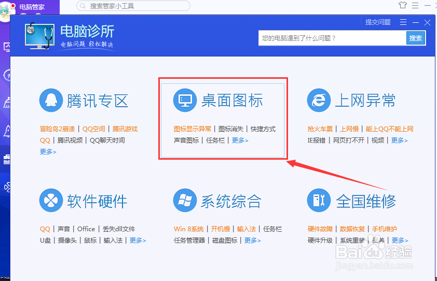
Task: Click the 搜索 button
Action: point(416,38)
